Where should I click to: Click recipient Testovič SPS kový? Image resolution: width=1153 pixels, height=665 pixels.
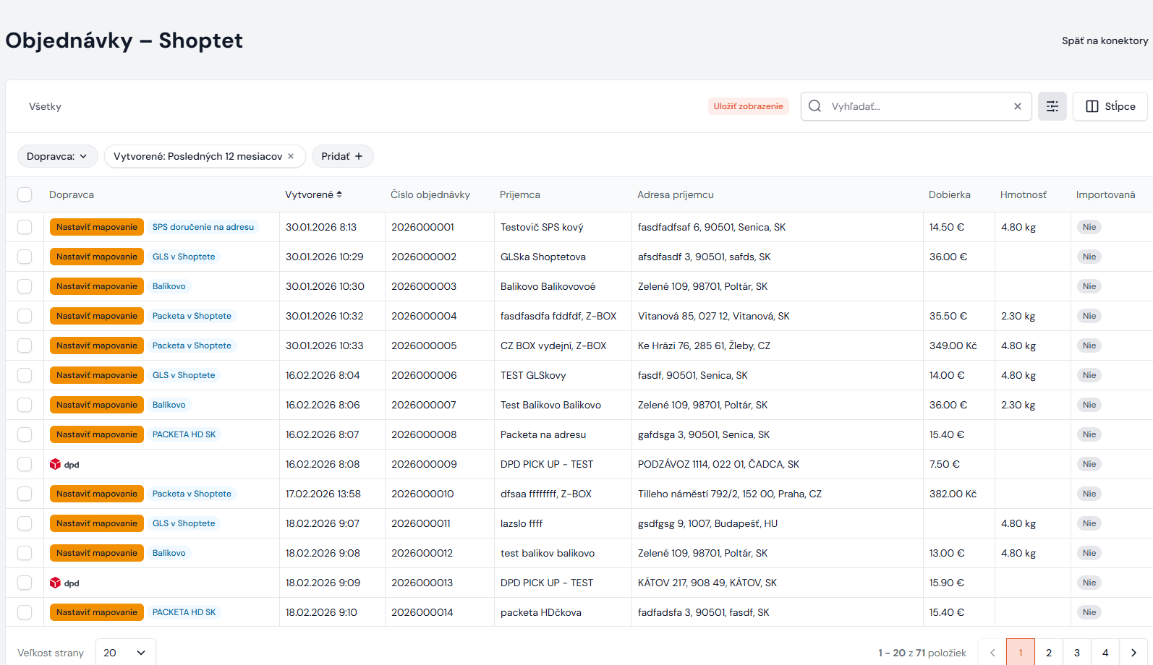point(542,227)
